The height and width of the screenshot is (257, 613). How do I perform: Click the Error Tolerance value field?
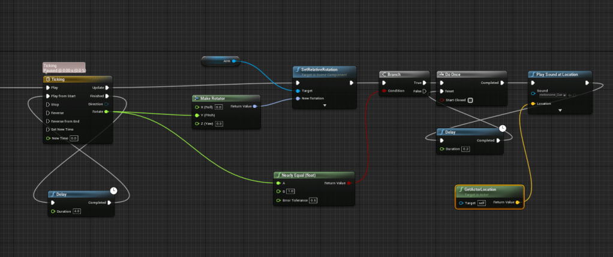[x=313, y=200]
